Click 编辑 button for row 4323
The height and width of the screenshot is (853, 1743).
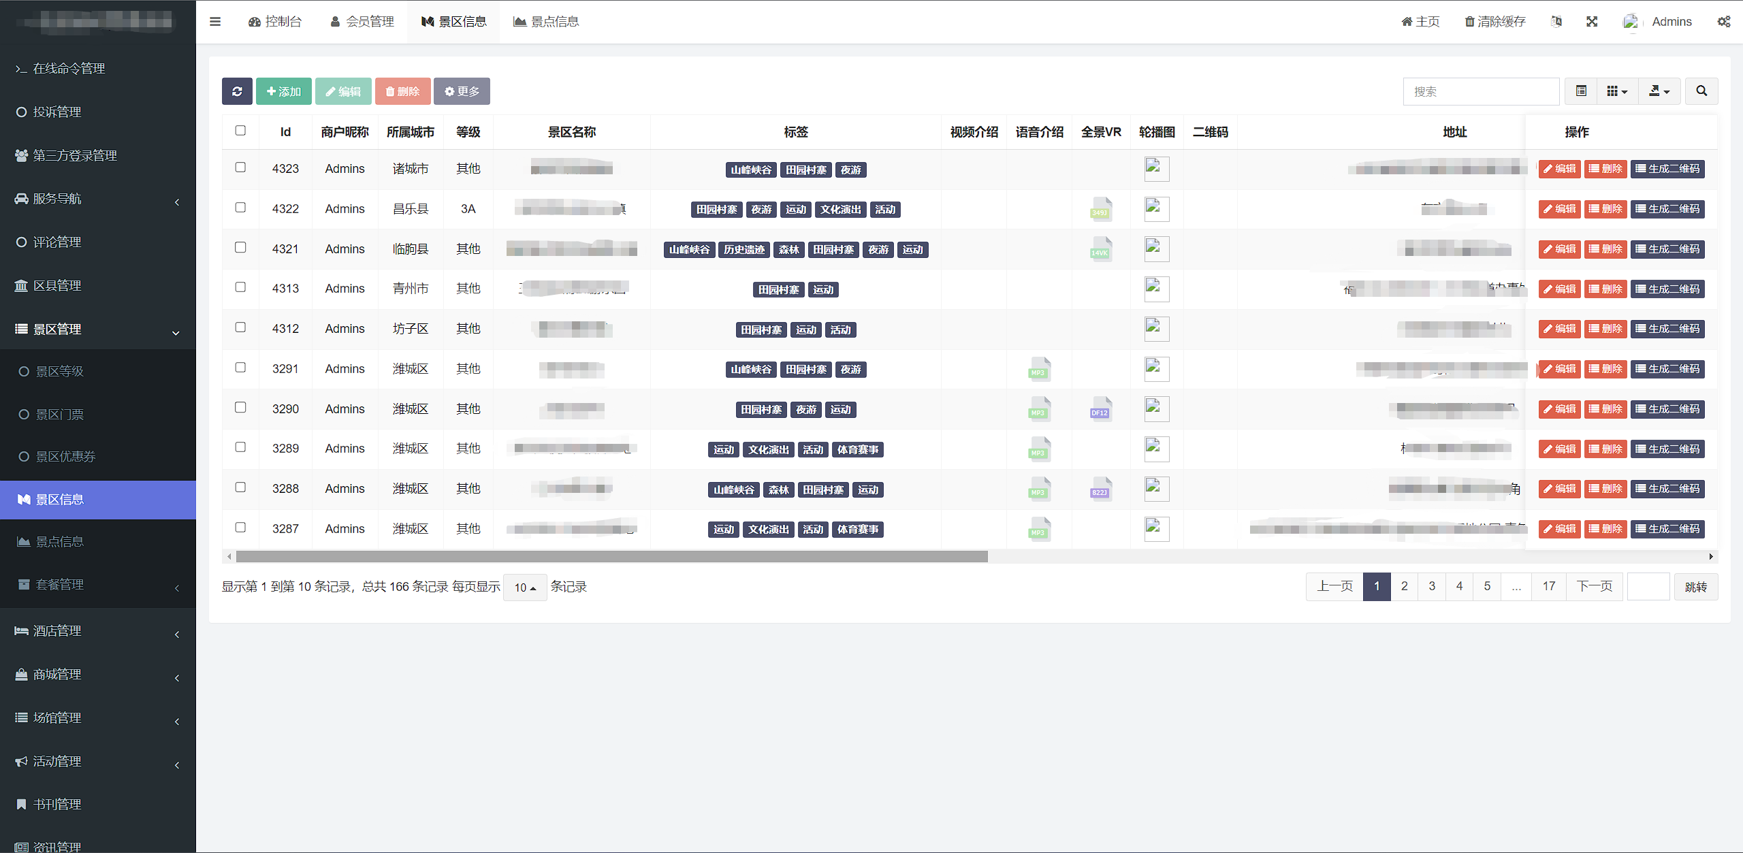(1559, 169)
